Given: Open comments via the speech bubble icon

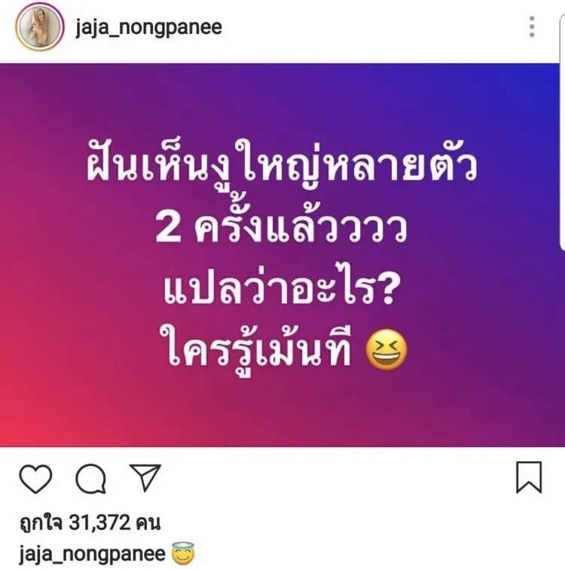Looking at the screenshot, I should pos(91,478).
